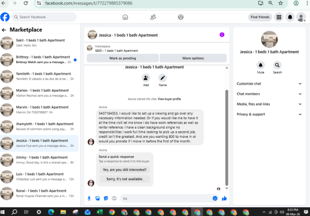Click the chat's vertical scrollbar thumb
This screenshot has width=310, height=216.
pos(227,138)
